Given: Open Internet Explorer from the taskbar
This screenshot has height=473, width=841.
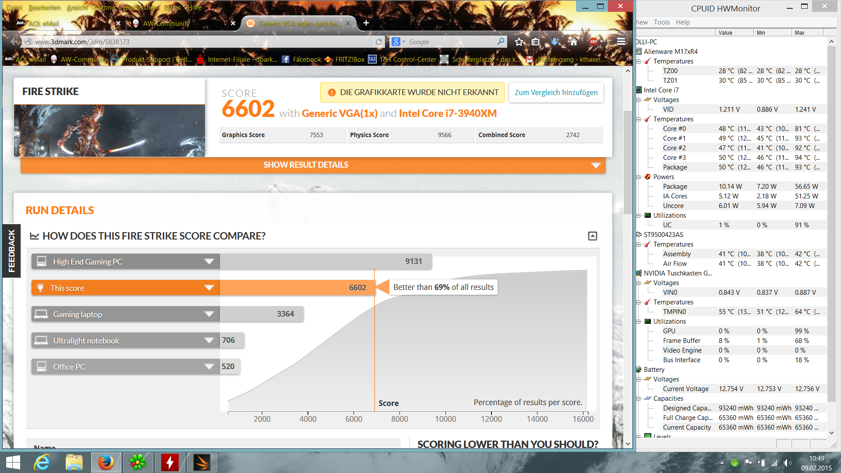Looking at the screenshot, I should click(42, 462).
